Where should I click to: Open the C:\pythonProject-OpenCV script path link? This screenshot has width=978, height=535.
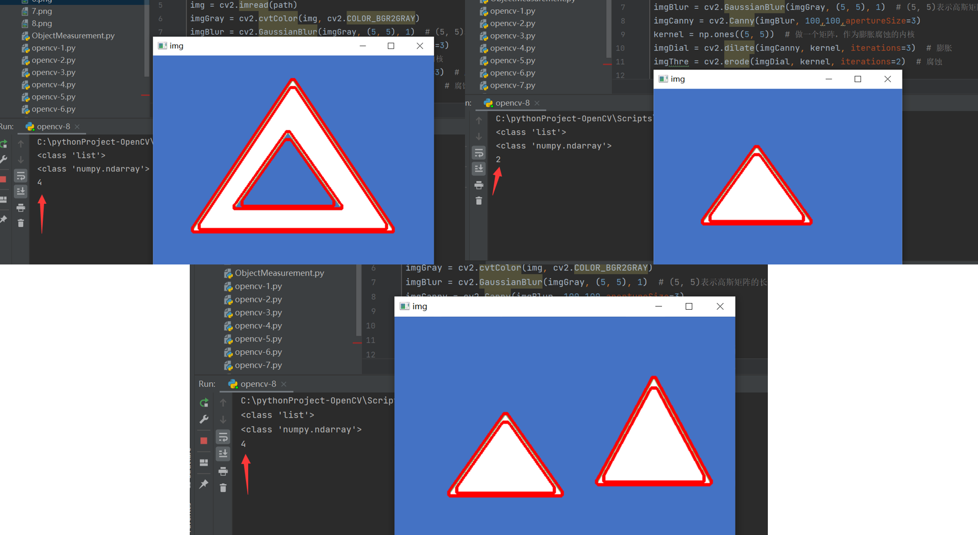(x=314, y=401)
